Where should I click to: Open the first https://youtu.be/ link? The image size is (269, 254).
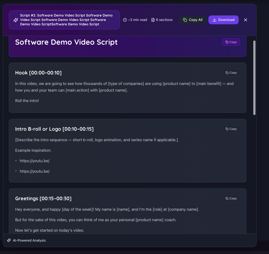[x=34, y=161]
